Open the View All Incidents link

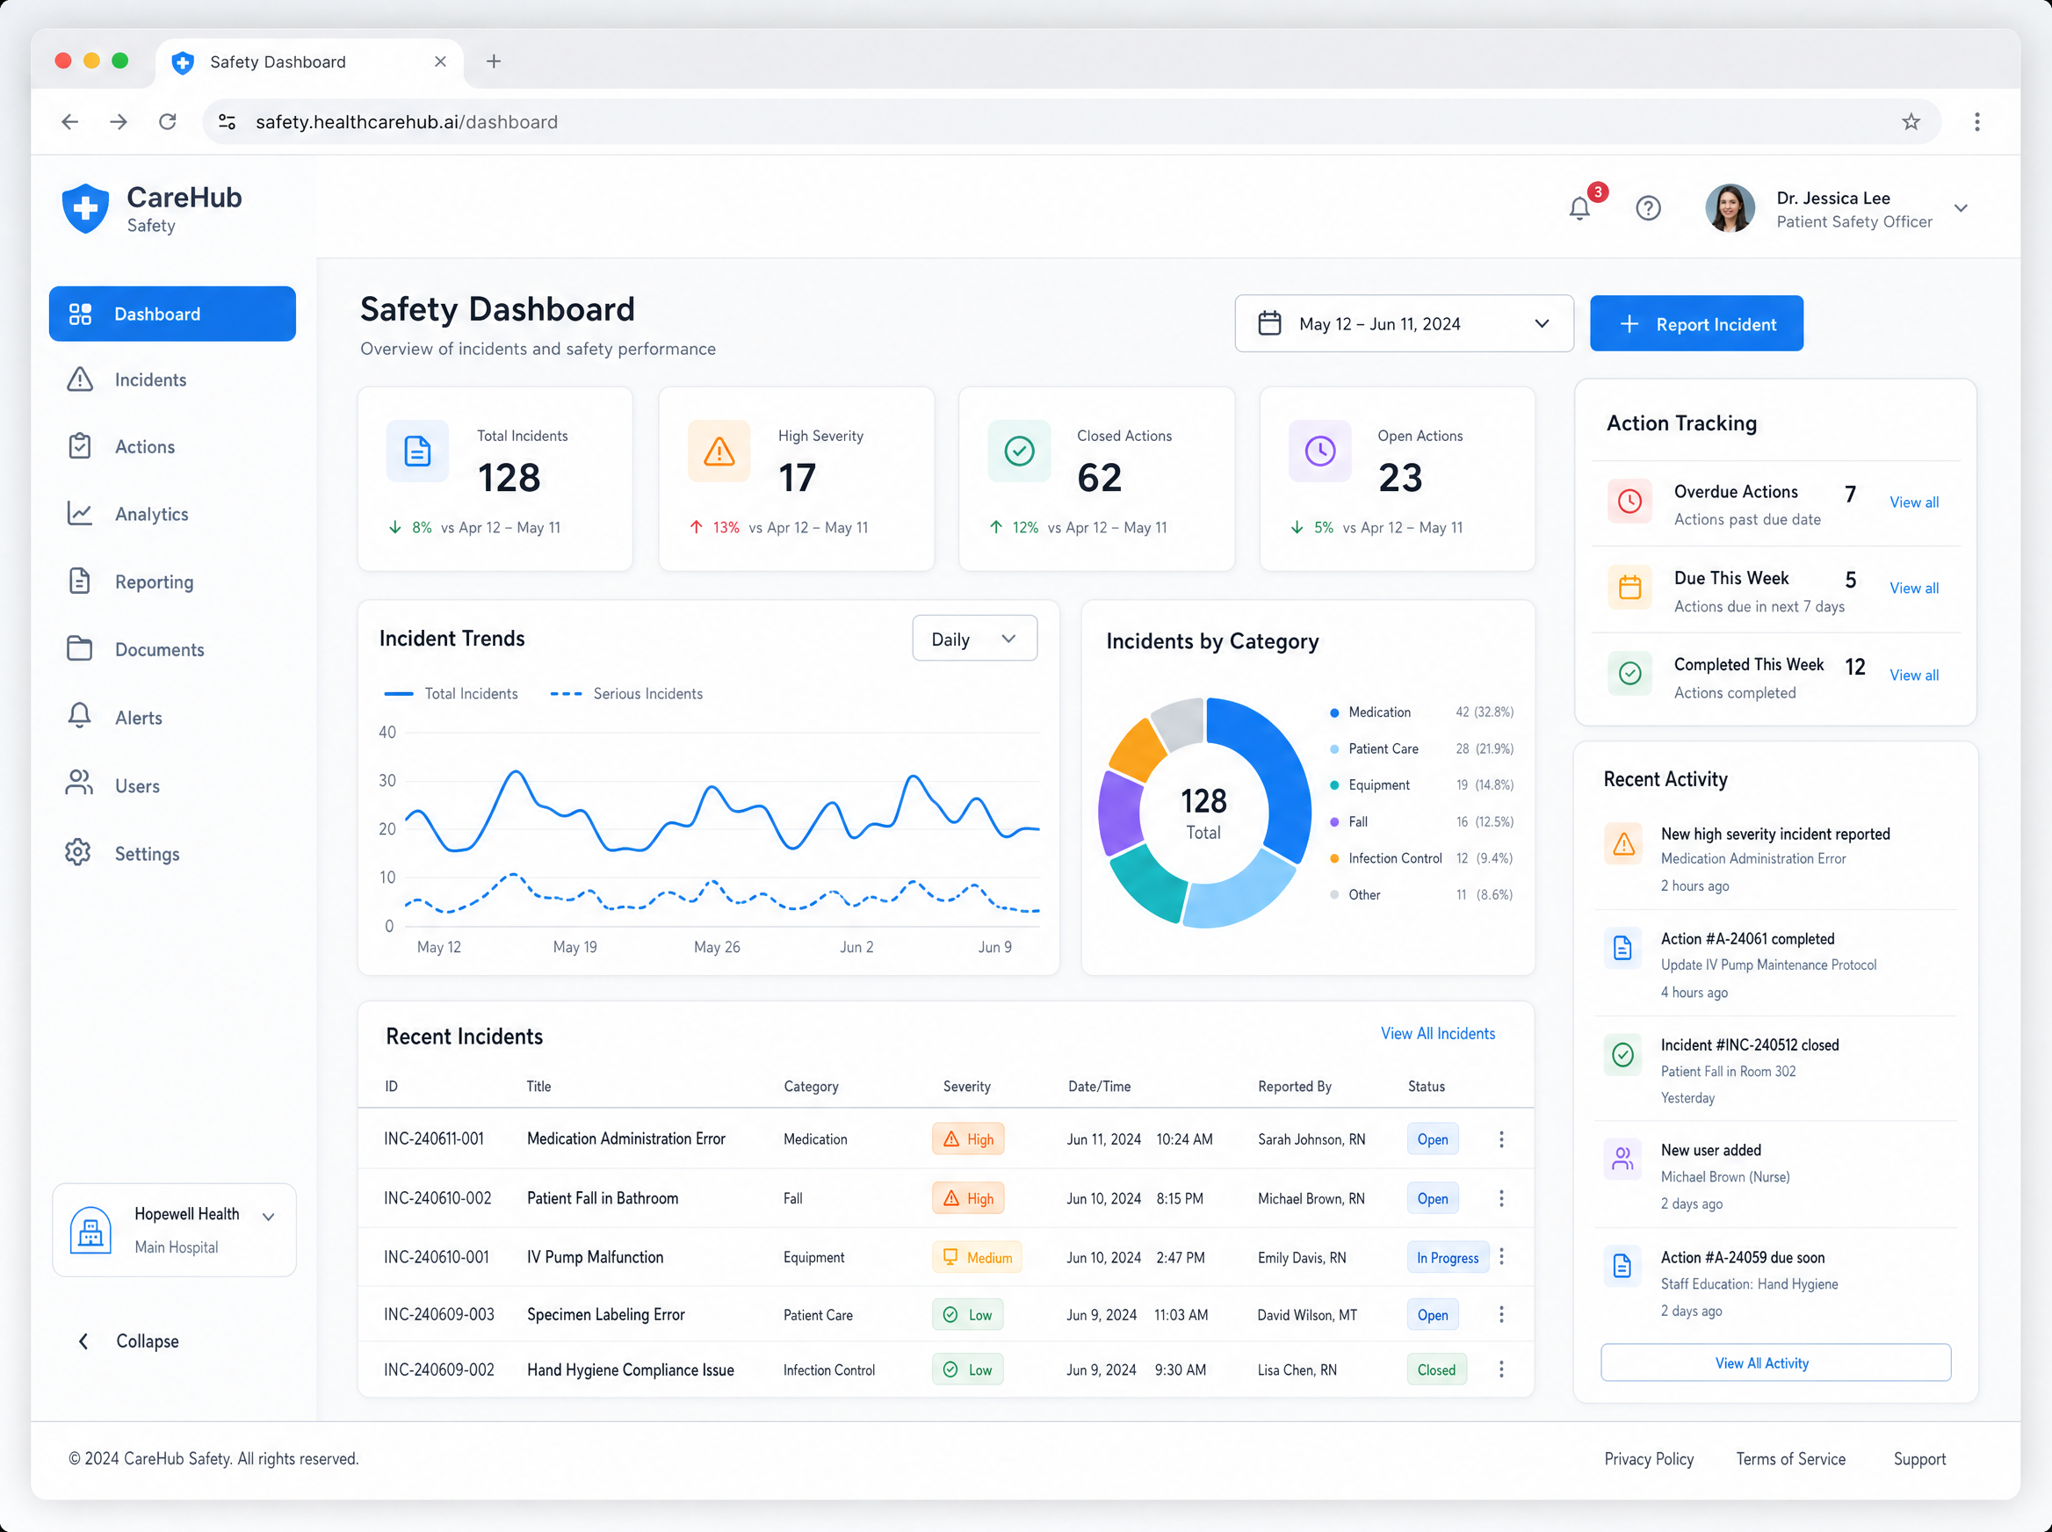click(1437, 1033)
